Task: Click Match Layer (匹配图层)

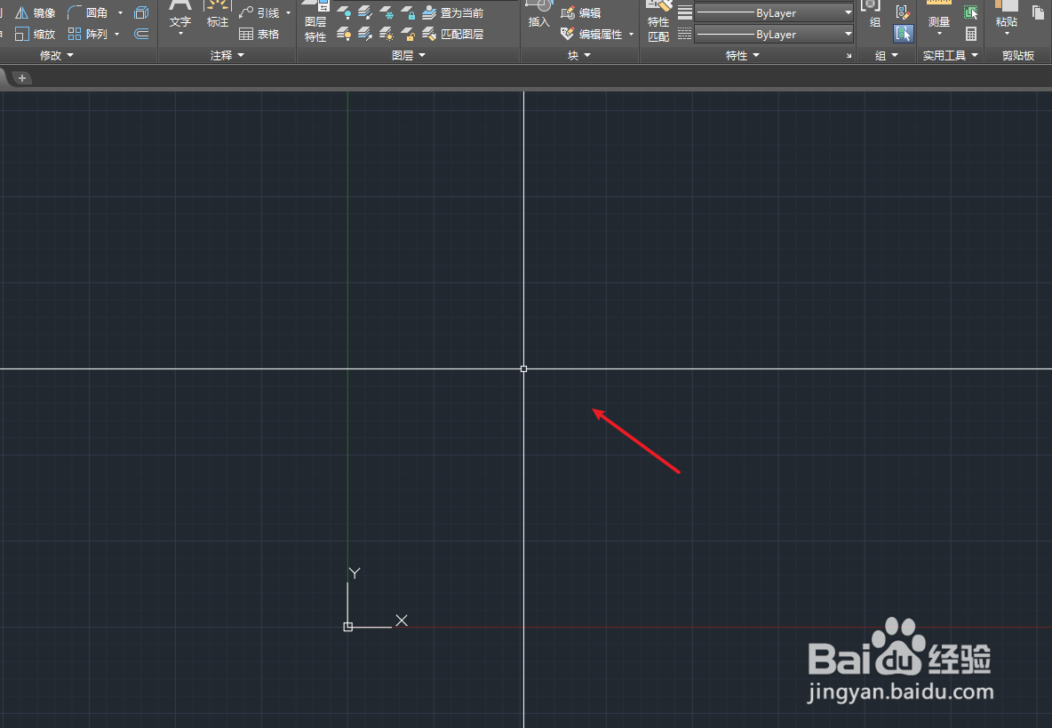Action: tap(453, 35)
